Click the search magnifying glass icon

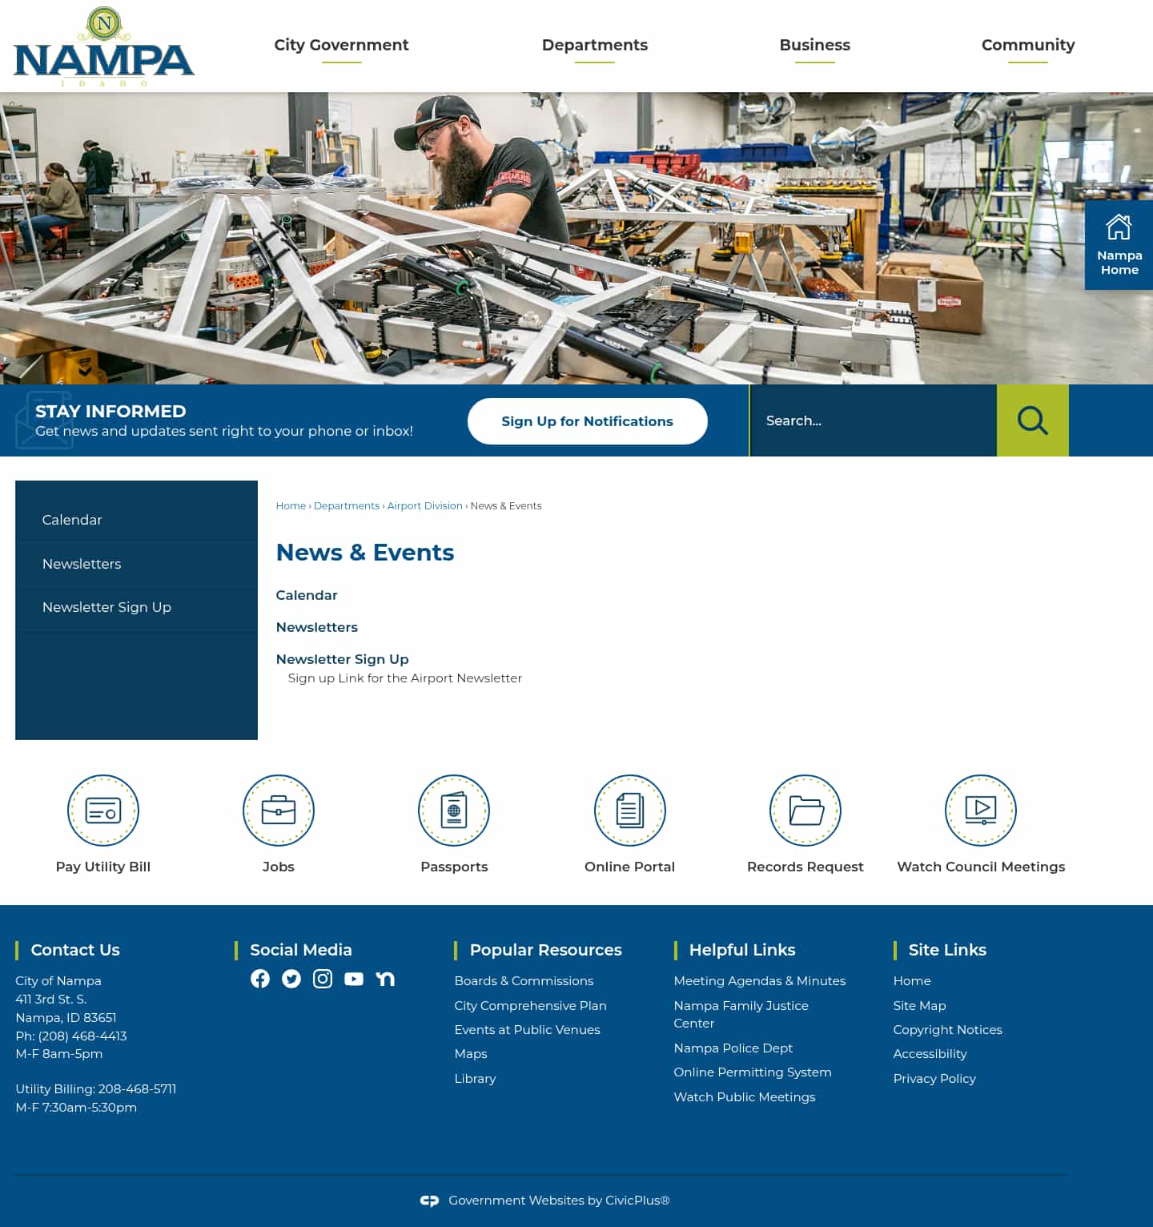tap(1032, 420)
